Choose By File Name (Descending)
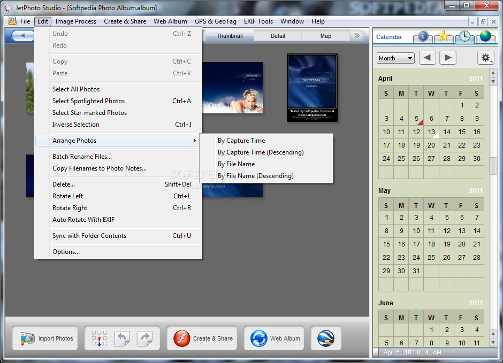The width and height of the screenshot is (503, 363). [266, 176]
